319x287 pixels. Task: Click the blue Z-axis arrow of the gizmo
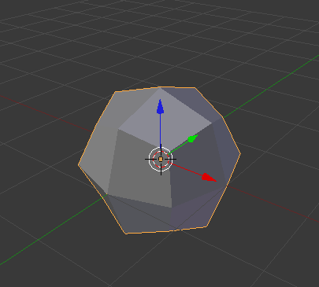[x=160, y=107]
